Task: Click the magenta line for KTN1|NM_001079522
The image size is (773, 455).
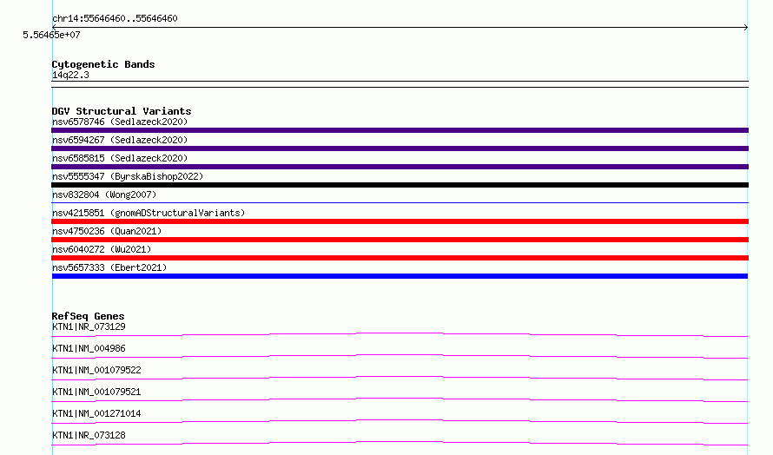Action: pyautogui.click(x=400, y=378)
